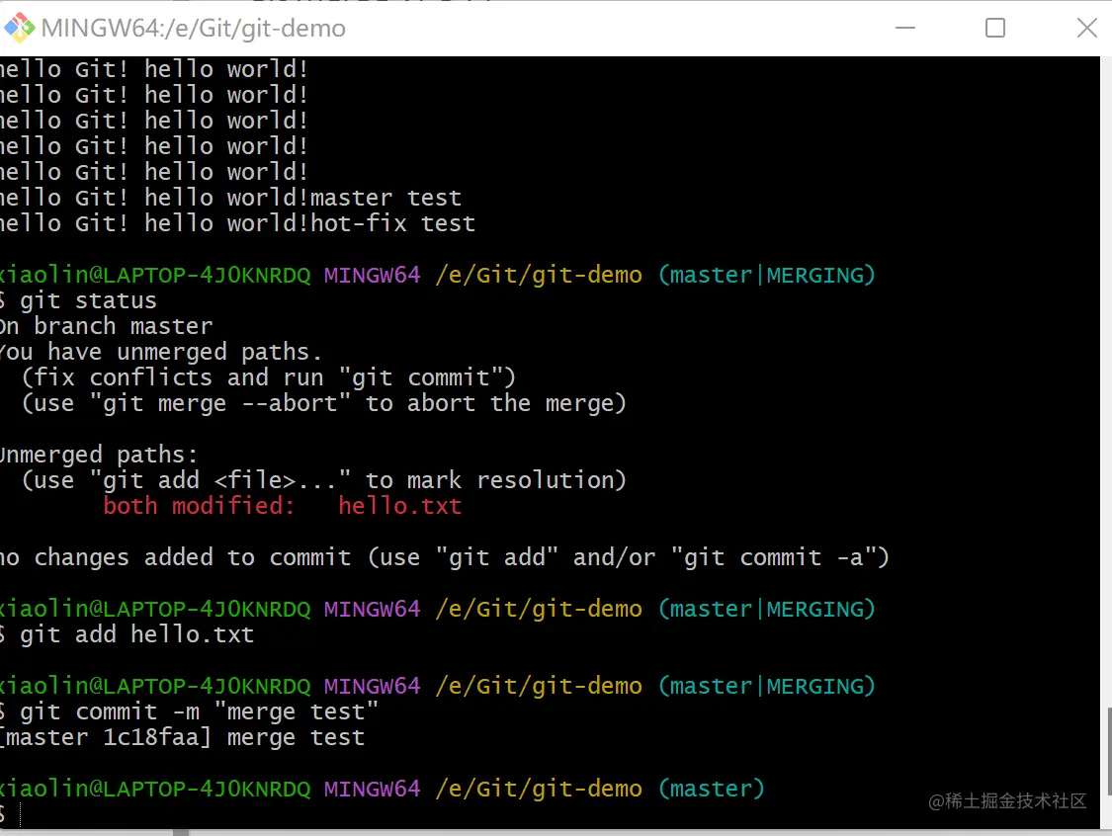This screenshot has width=1112, height=836.
Task: Click the 'fix conflicts and run' hint line
Action: coord(268,377)
